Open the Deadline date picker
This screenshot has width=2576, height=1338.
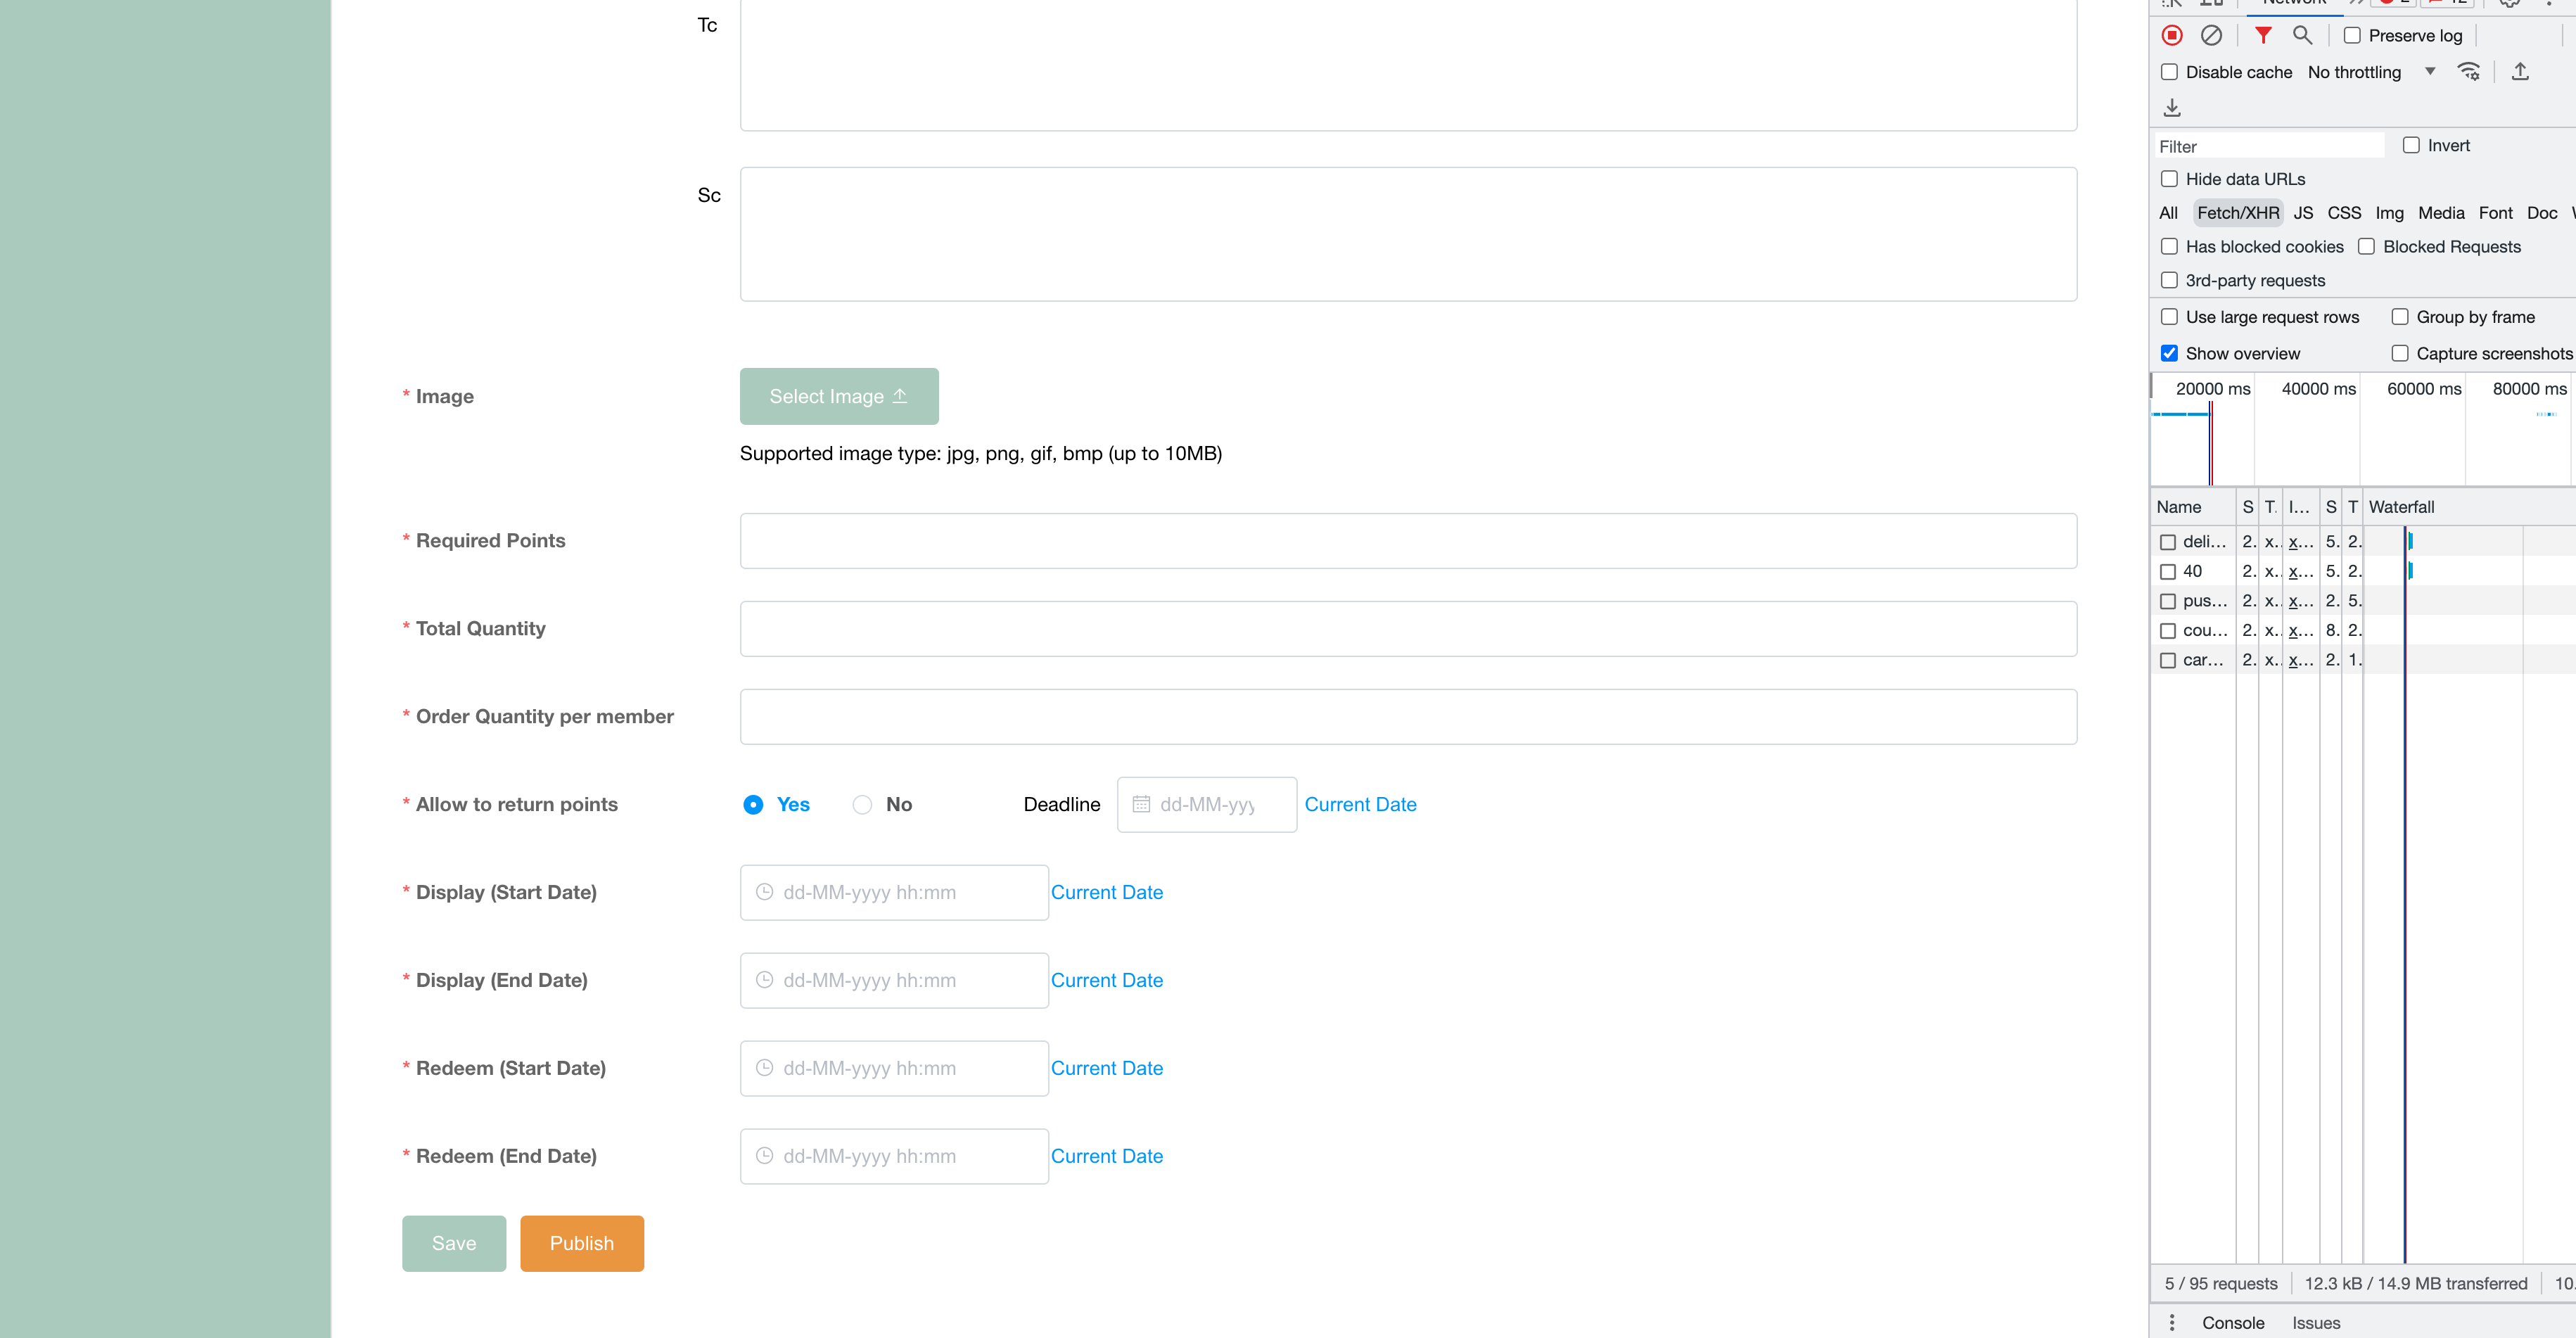coord(1206,805)
